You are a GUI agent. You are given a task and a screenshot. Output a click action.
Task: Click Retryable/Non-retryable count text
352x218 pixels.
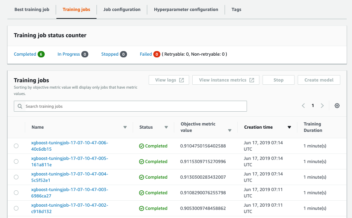pos(194,54)
